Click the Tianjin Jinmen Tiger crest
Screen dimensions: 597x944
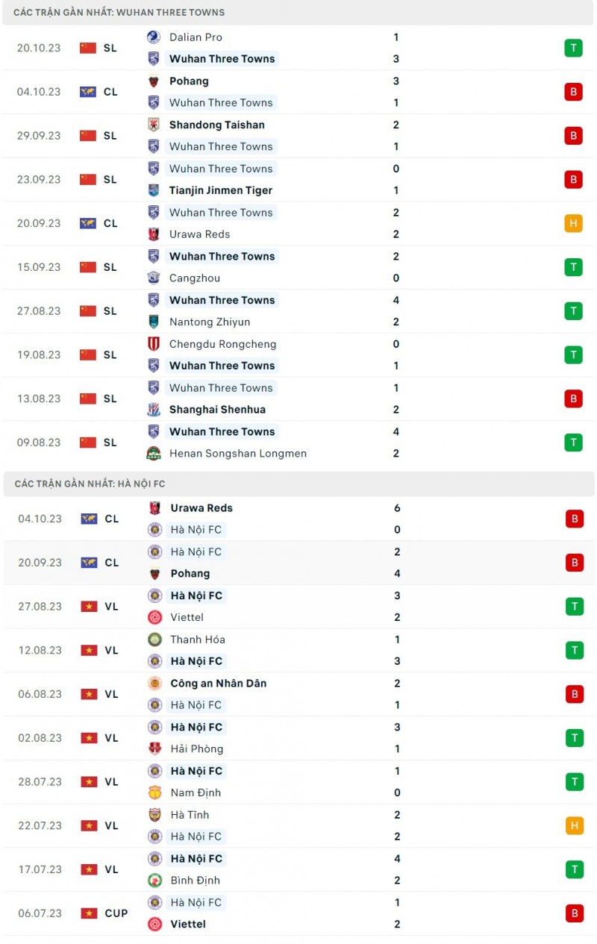(x=154, y=190)
